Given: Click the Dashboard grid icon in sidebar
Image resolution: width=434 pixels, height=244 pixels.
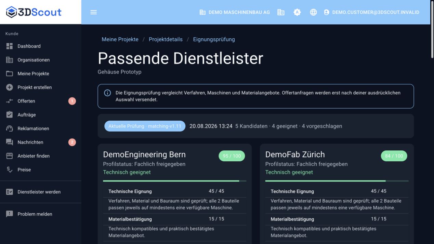Looking at the screenshot, I should pos(10,46).
